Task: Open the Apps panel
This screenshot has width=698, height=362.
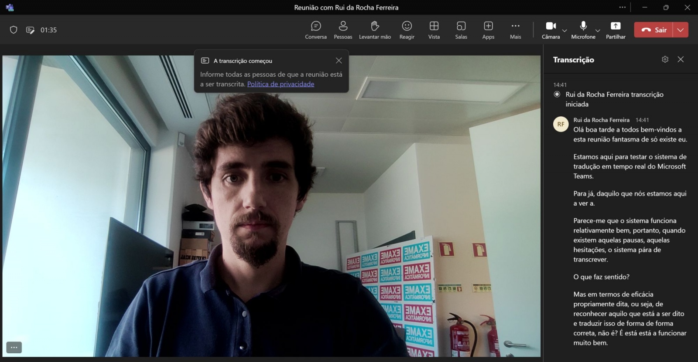Action: [488, 30]
